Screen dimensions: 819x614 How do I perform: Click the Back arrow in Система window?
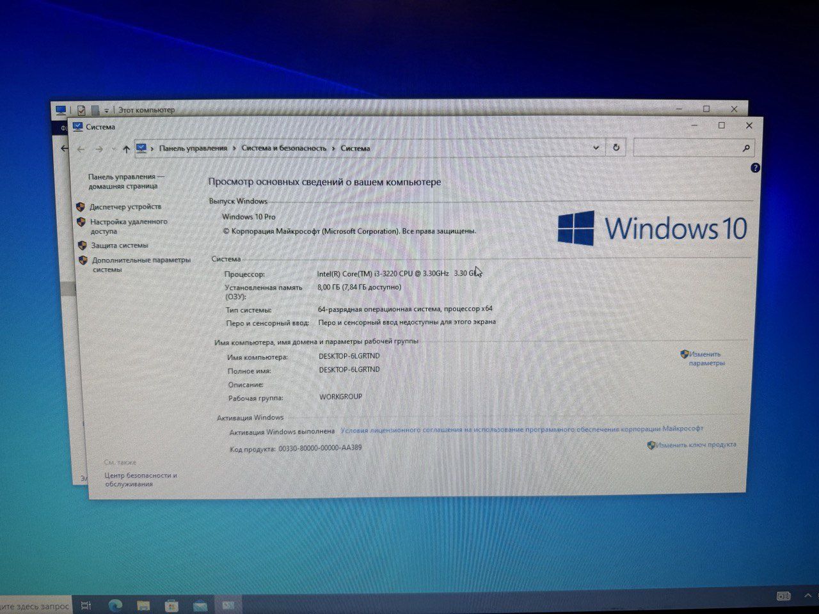81,149
